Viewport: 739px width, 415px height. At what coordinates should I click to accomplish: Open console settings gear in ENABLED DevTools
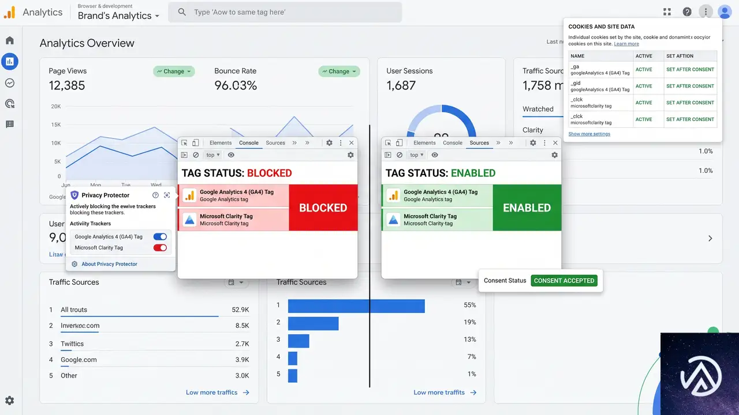[554, 155]
